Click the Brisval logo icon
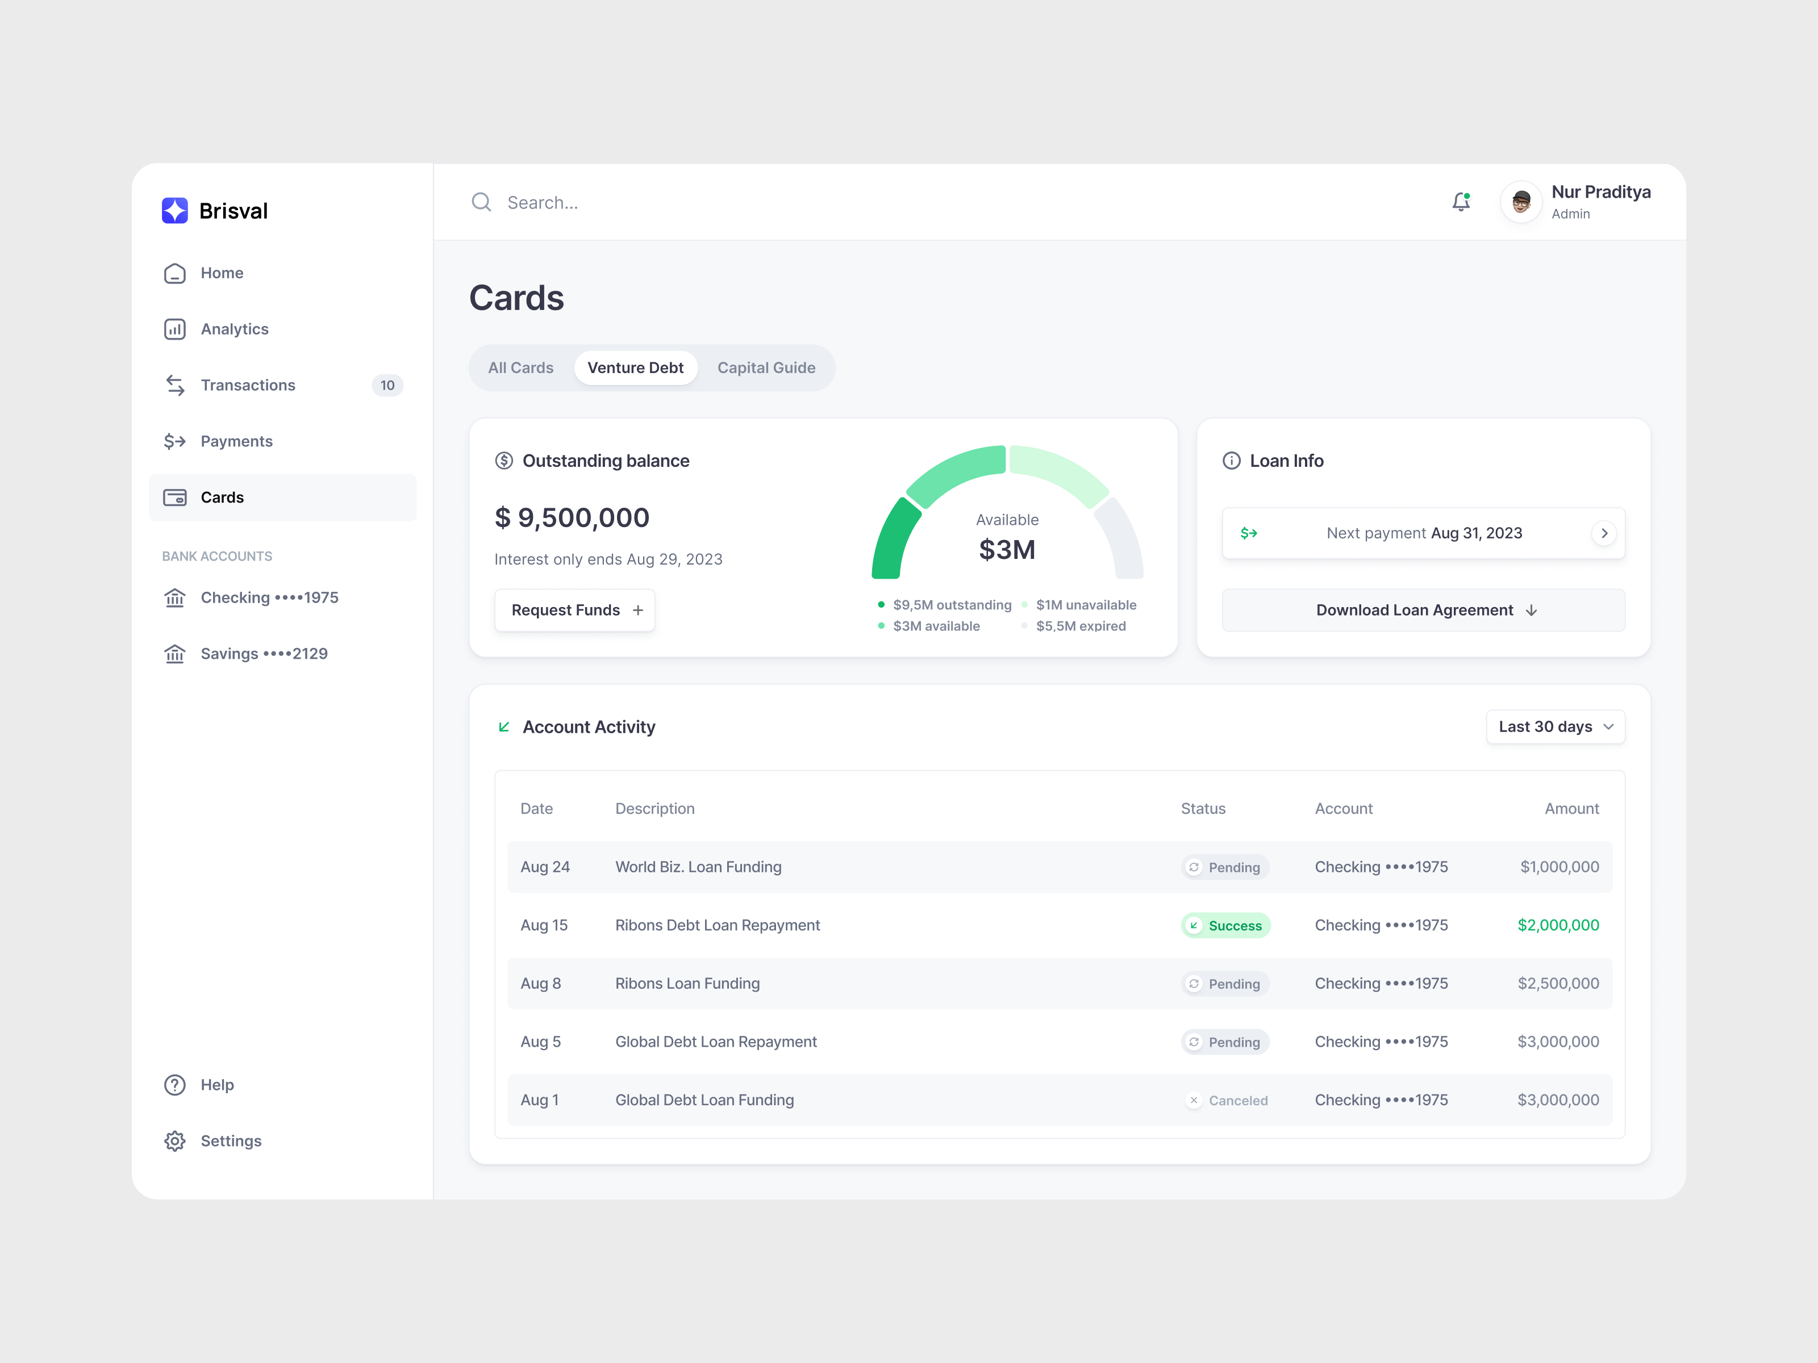Image resolution: width=1818 pixels, height=1363 pixels. tap(175, 210)
